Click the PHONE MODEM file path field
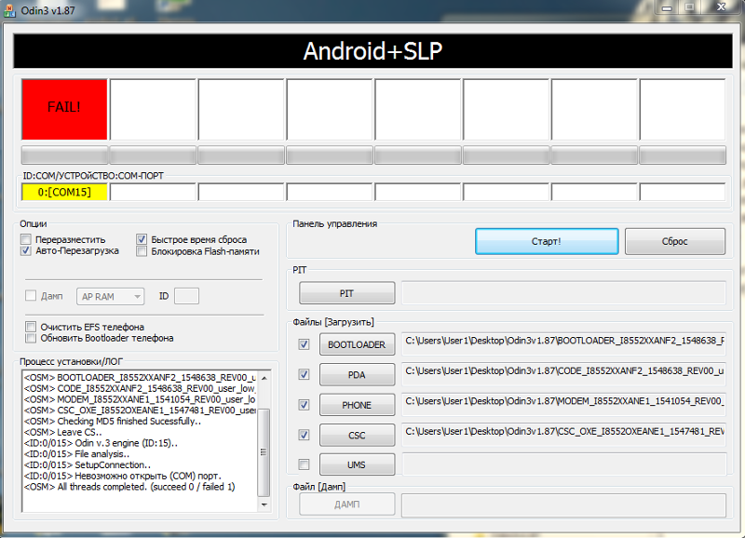 pyautogui.click(x=563, y=405)
